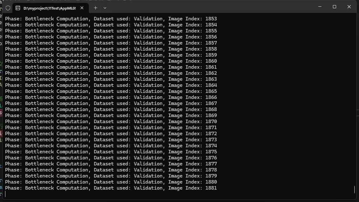
Task: Maximize the terminal window
Action: [x=334, y=7]
